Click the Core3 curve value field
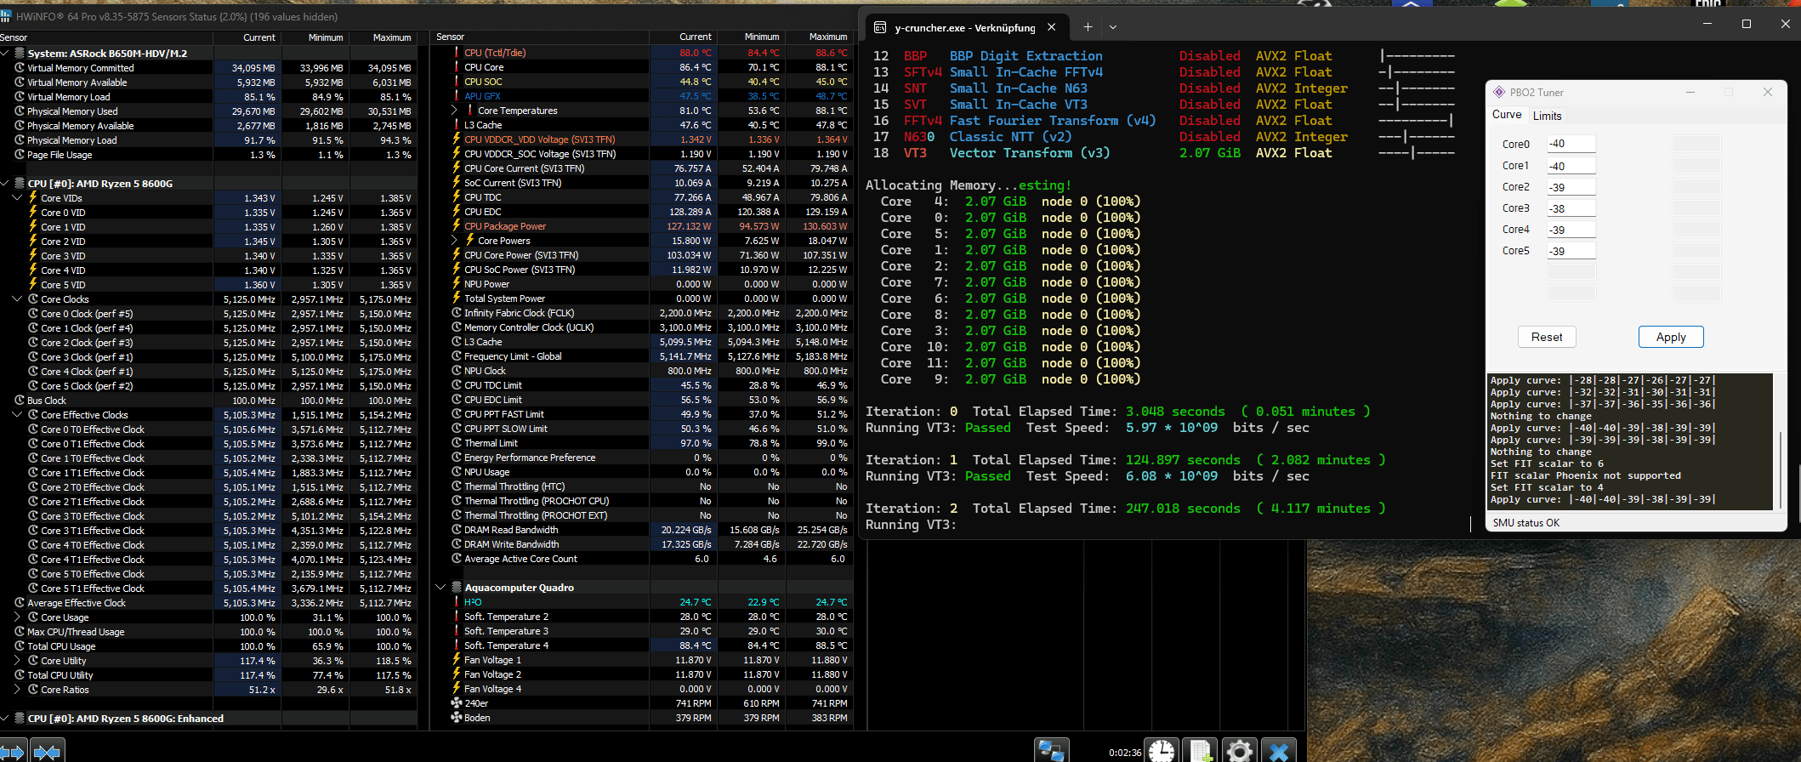The width and height of the screenshot is (1801, 762). [x=1571, y=208]
